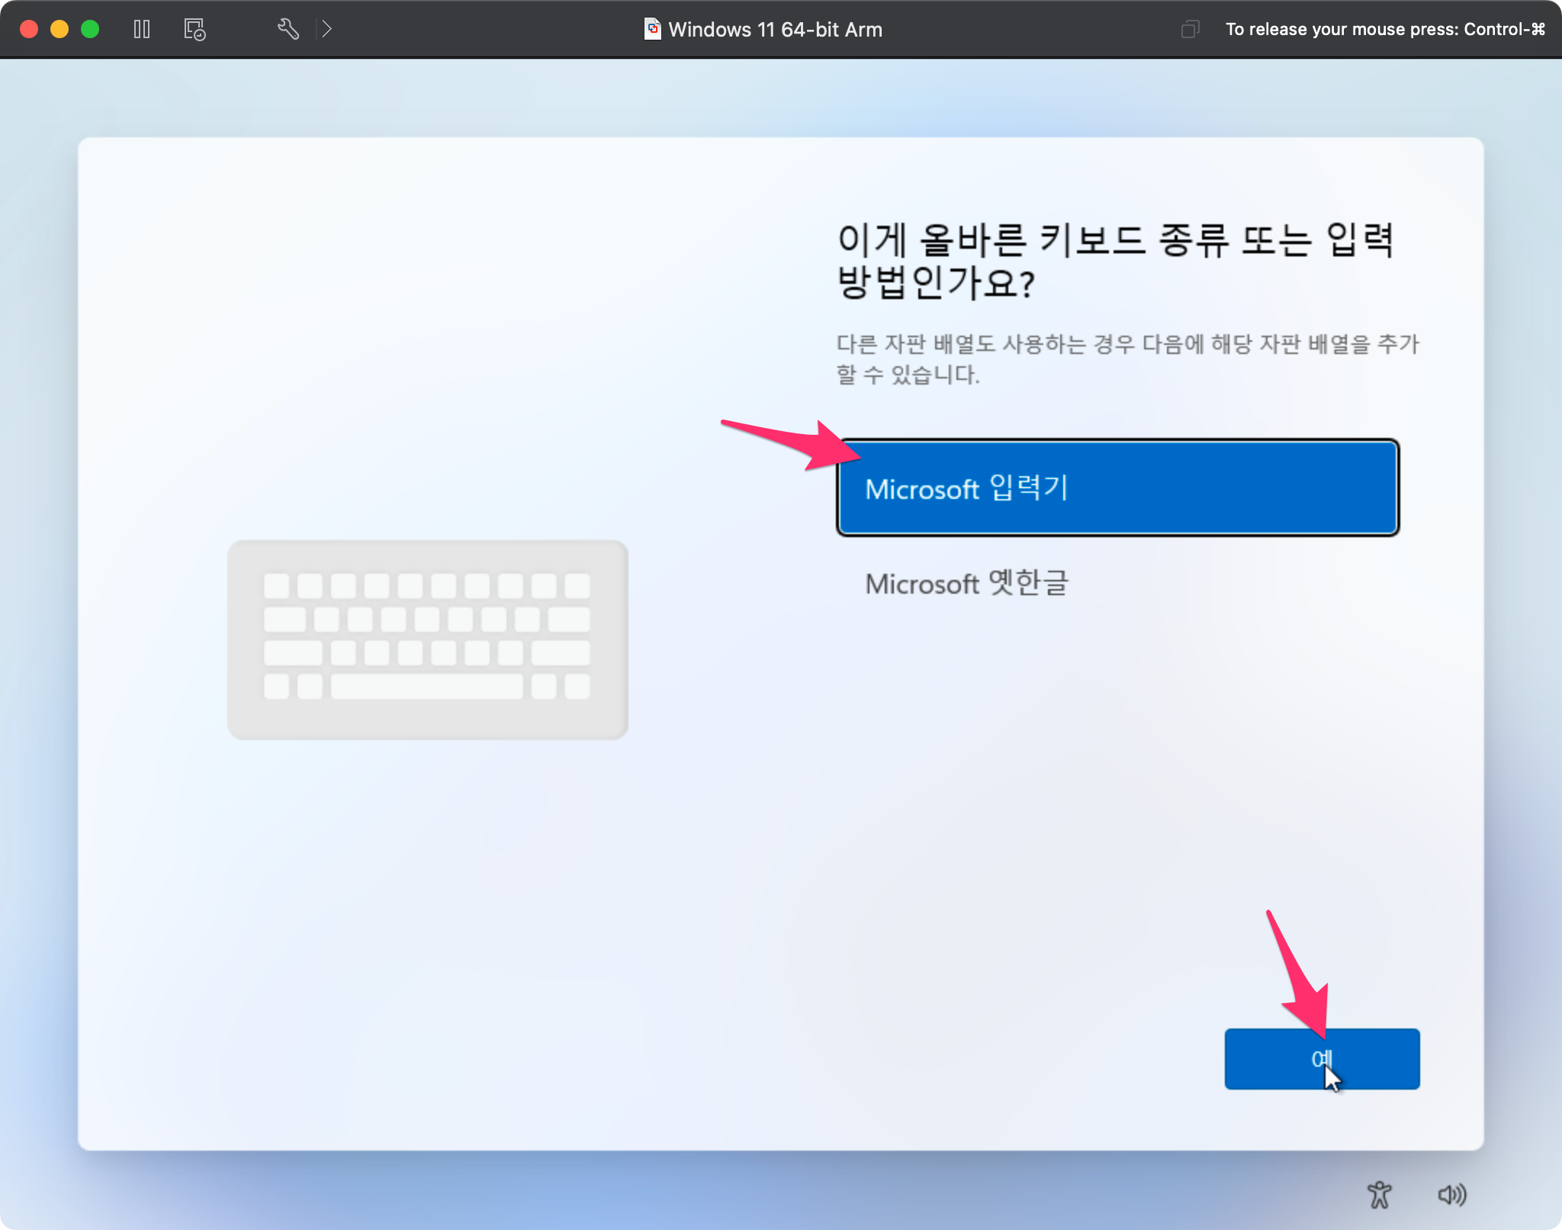Open the snapshot manager icon

194,29
